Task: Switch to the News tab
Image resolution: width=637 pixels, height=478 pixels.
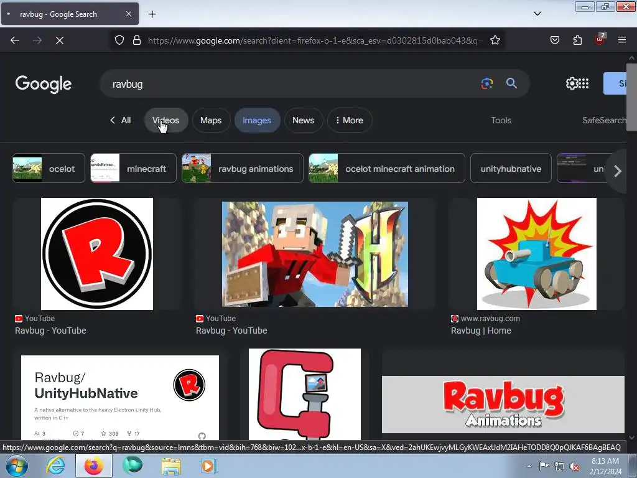Action: [303, 120]
